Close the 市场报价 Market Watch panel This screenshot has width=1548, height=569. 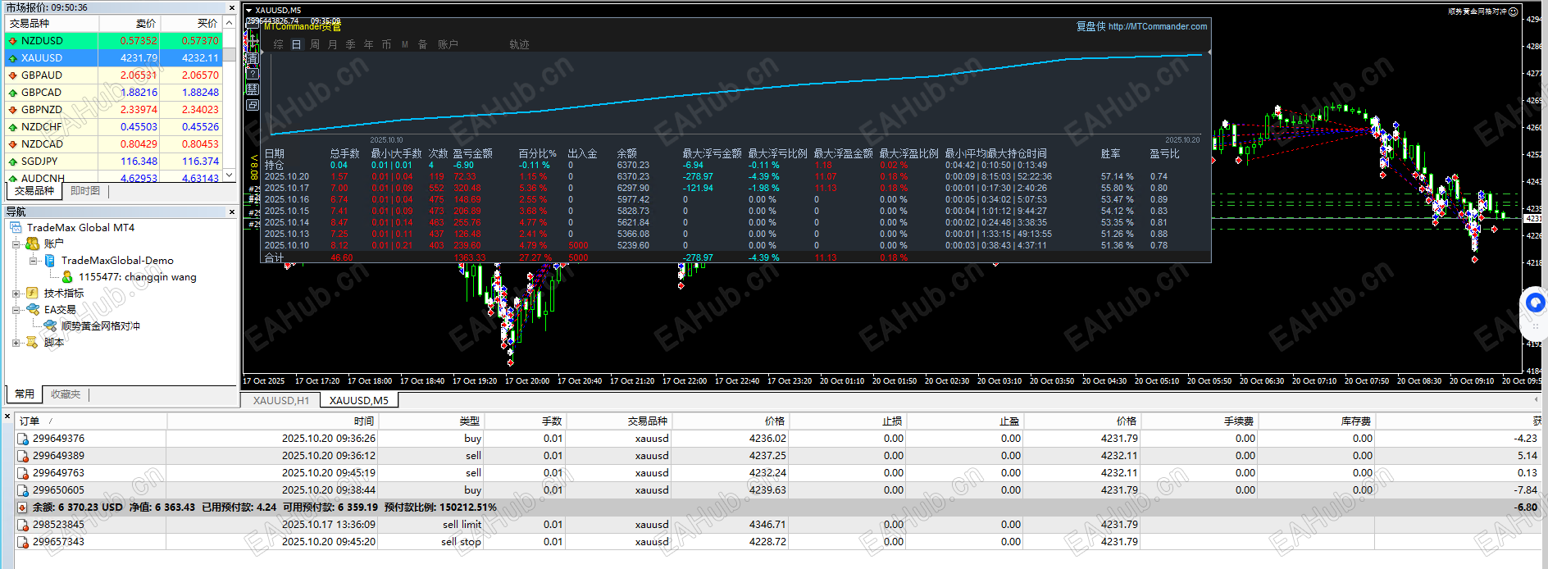point(231,7)
